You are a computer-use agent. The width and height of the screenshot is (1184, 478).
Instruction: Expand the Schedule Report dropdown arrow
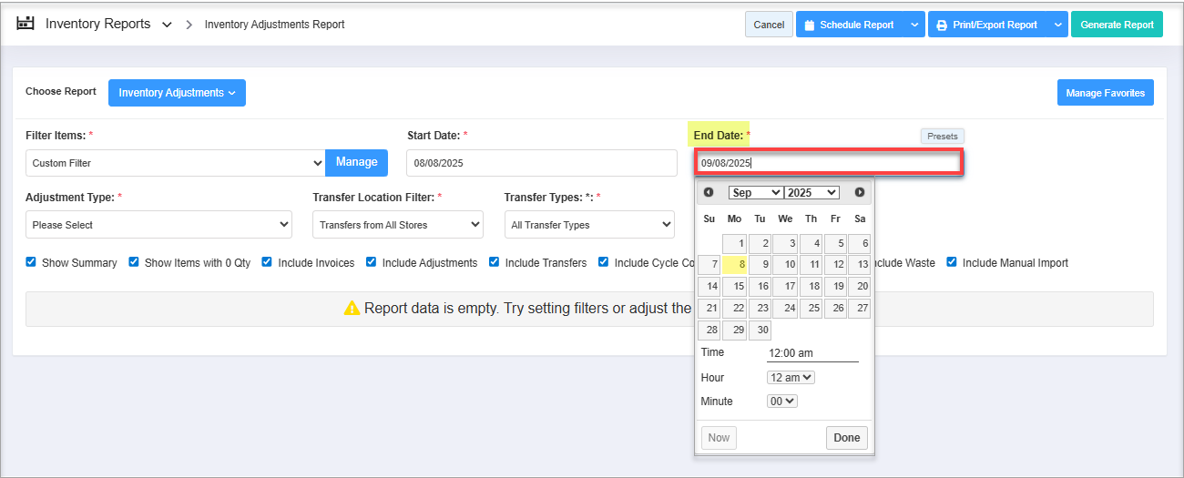pyautogui.click(x=914, y=25)
